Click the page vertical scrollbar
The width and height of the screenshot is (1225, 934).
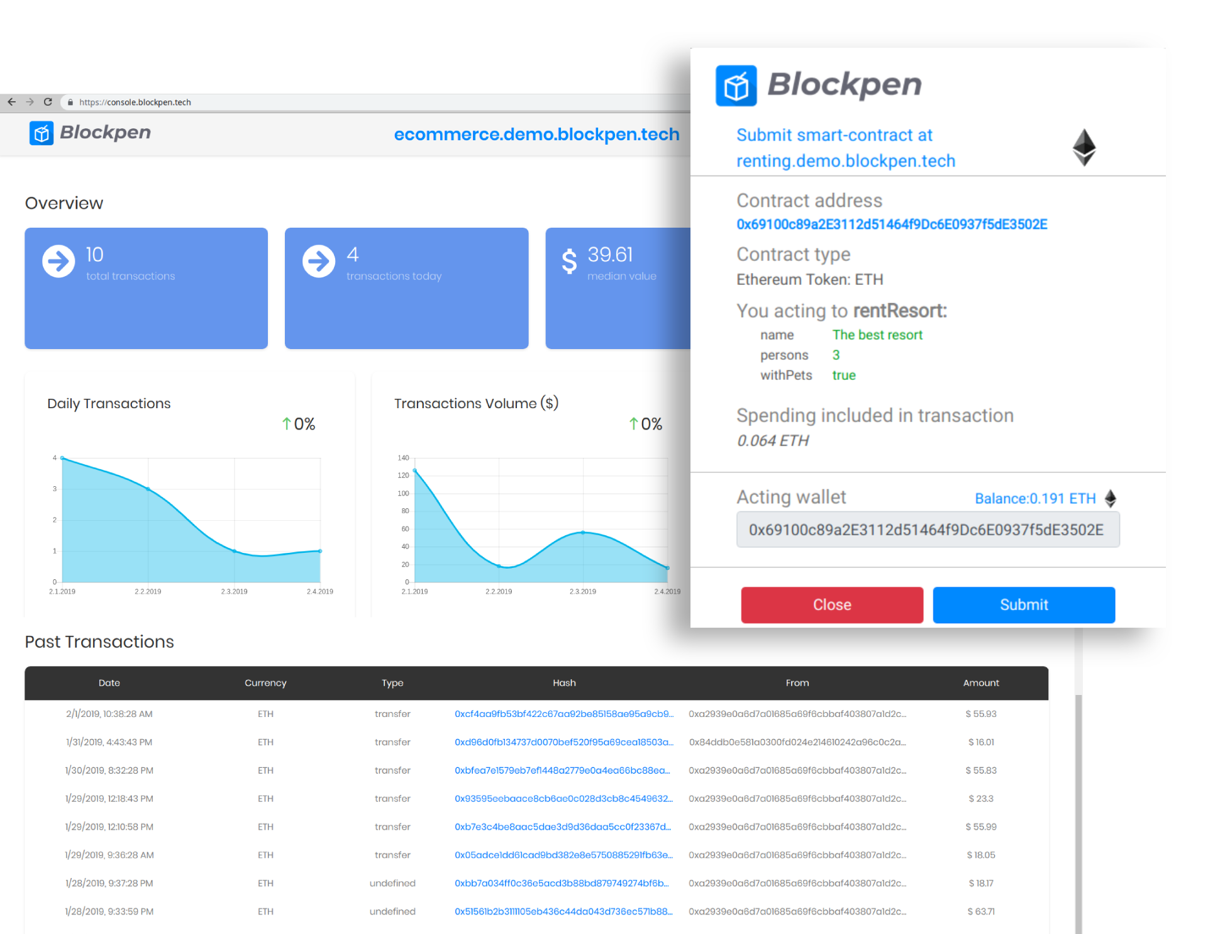[x=1078, y=811]
